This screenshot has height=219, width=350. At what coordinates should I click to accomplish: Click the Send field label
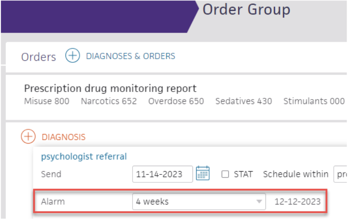tap(51, 174)
